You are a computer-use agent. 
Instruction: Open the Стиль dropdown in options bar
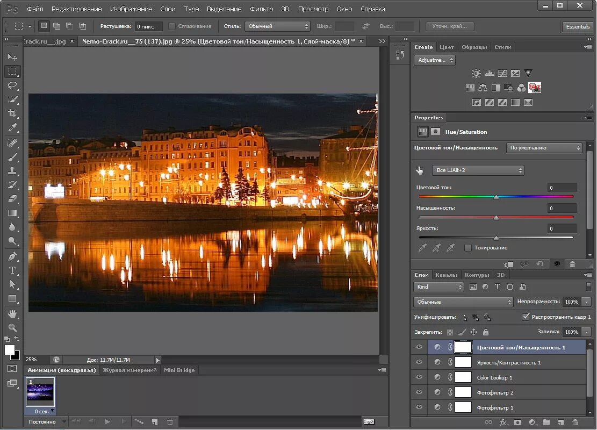pyautogui.click(x=277, y=26)
